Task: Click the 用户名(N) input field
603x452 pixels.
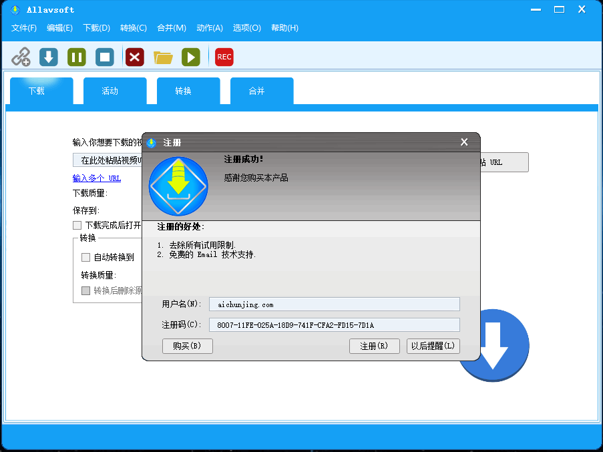Action: 334,304
